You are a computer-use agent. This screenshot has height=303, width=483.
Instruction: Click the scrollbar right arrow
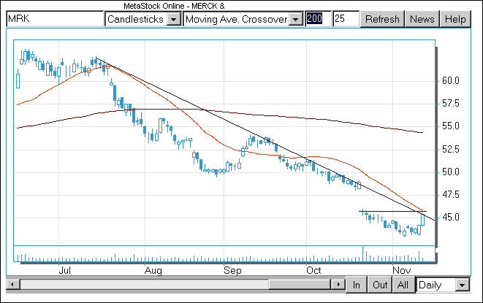pos(338,284)
